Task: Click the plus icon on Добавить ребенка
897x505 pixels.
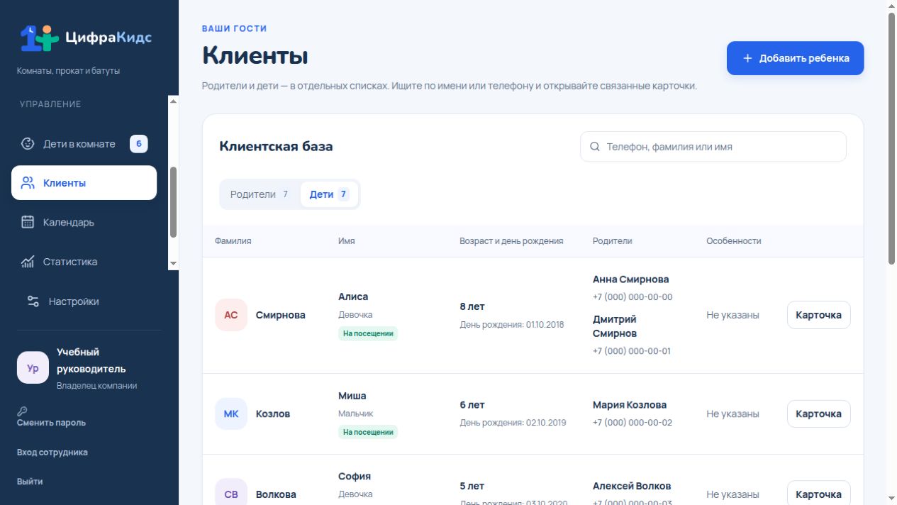Action: click(747, 58)
